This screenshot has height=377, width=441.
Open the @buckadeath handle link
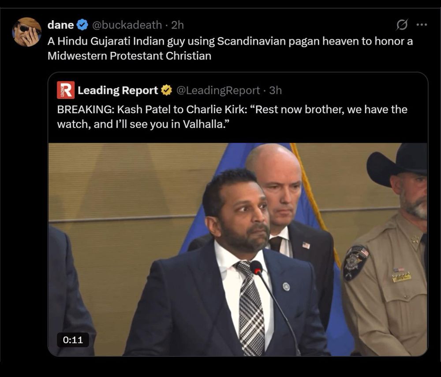(127, 25)
